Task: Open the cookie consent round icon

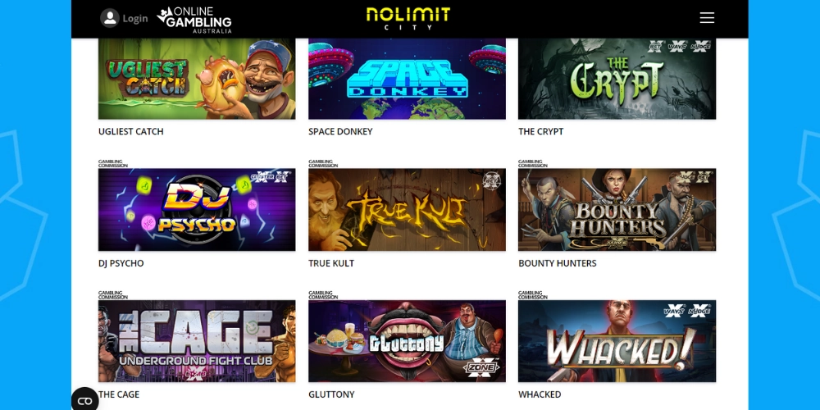Action: (84, 401)
